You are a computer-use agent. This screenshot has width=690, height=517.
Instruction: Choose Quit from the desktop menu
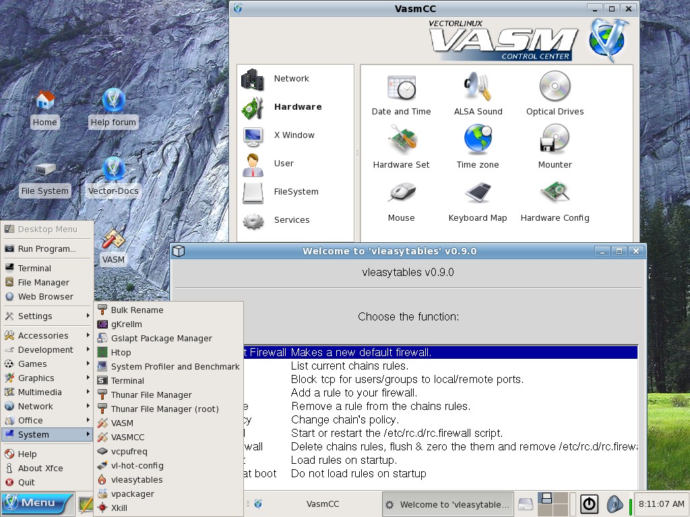(x=47, y=482)
